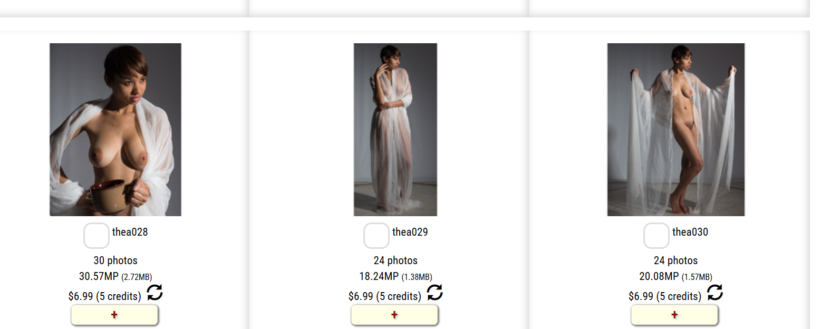840x329 pixels.
Task: Enable the checkbox next to thea030
Action: 656,235
